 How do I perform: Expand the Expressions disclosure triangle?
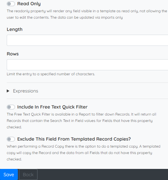click(x=8, y=91)
